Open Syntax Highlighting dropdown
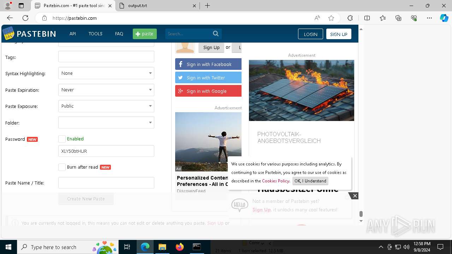Viewport: 452px width, 254px height. pos(106,73)
